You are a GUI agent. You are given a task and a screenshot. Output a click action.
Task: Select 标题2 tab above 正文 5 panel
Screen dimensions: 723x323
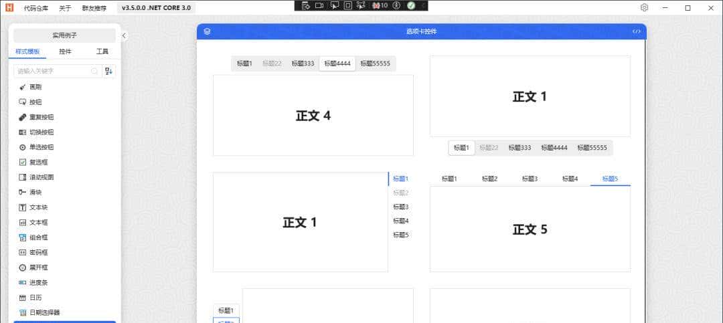pos(489,179)
